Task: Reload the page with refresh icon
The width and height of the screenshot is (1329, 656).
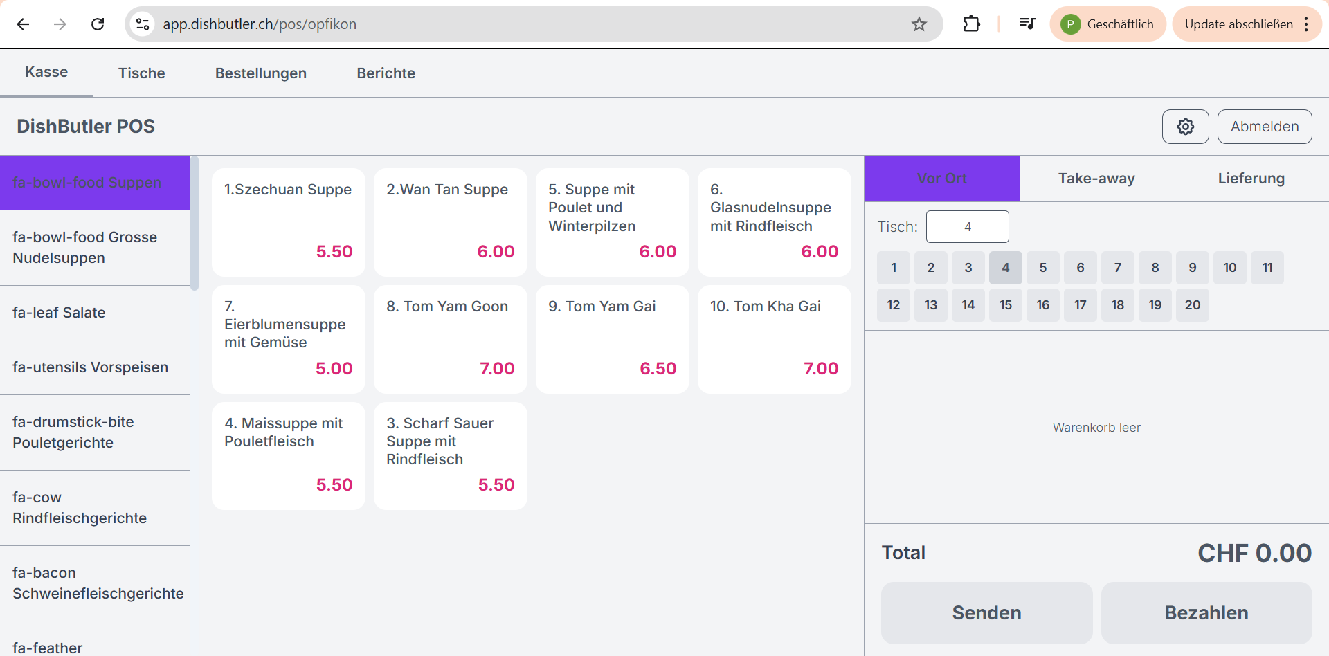Action: pos(98,24)
